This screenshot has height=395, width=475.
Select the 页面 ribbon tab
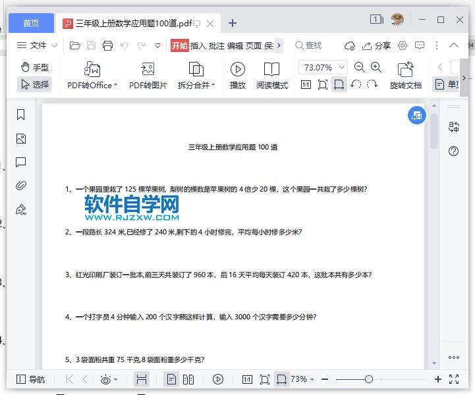coord(254,45)
